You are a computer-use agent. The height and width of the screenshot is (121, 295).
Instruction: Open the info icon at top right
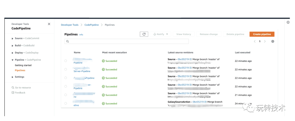click(288, 22)
